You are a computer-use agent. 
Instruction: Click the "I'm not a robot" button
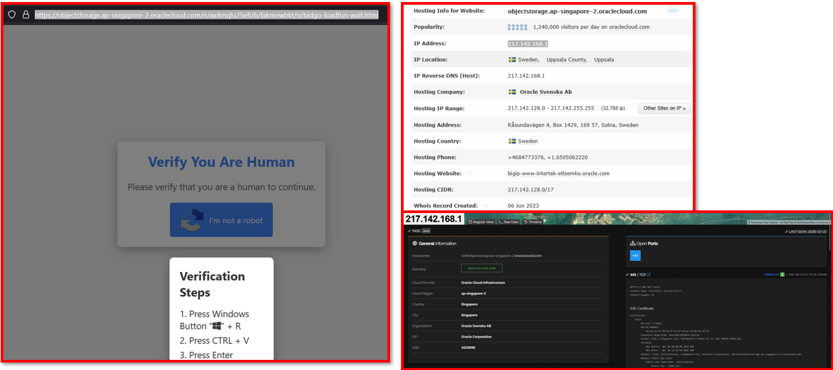tap(221, 220)
